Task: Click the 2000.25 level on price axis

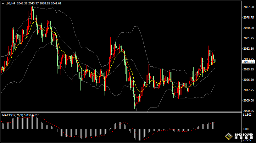Action: pyautogui.click(x=248, y=111)
